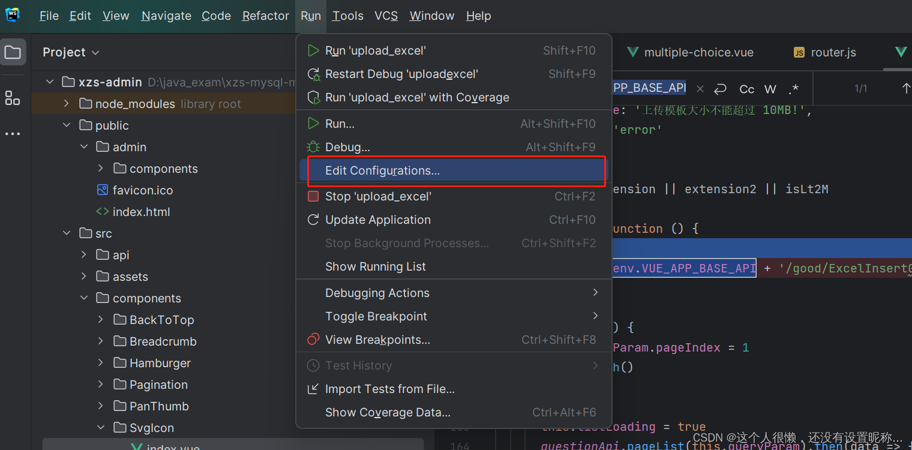Select Show Running List

454,266
